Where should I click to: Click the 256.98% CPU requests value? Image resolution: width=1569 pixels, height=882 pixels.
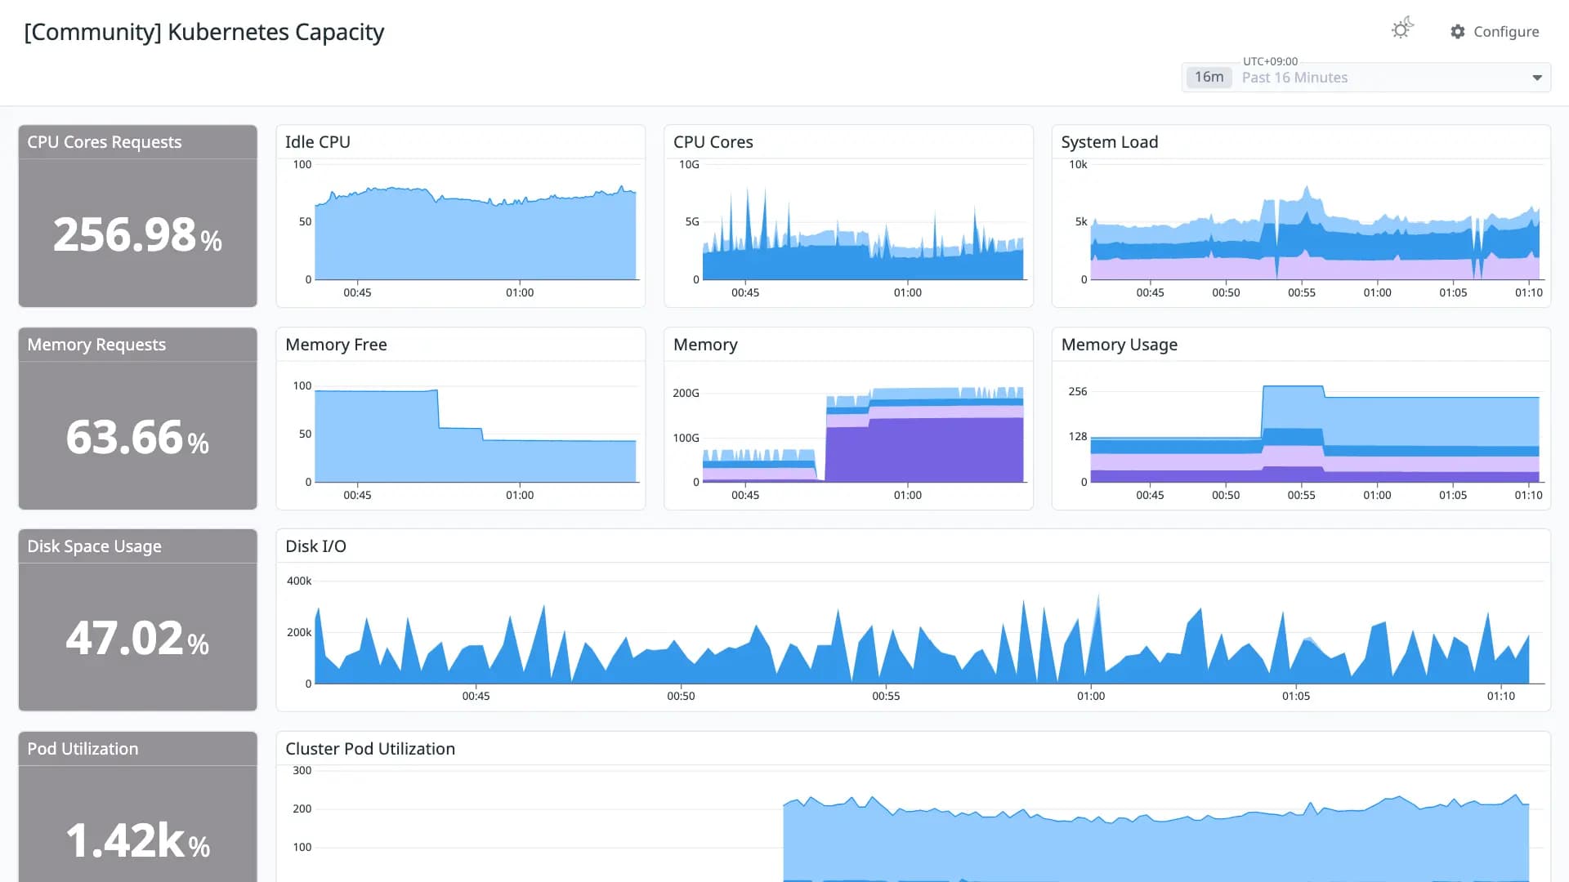(137, 234)
